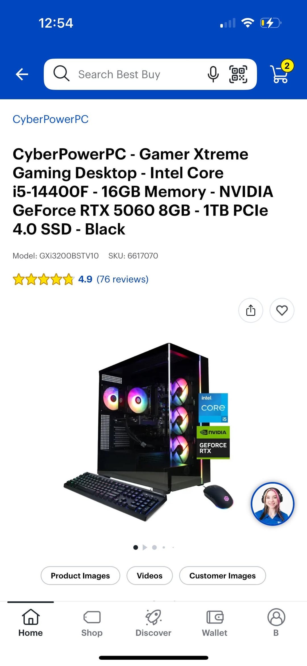Share this product via the share icon
This screenshot has width=307, height=666.
coord(251,310)
